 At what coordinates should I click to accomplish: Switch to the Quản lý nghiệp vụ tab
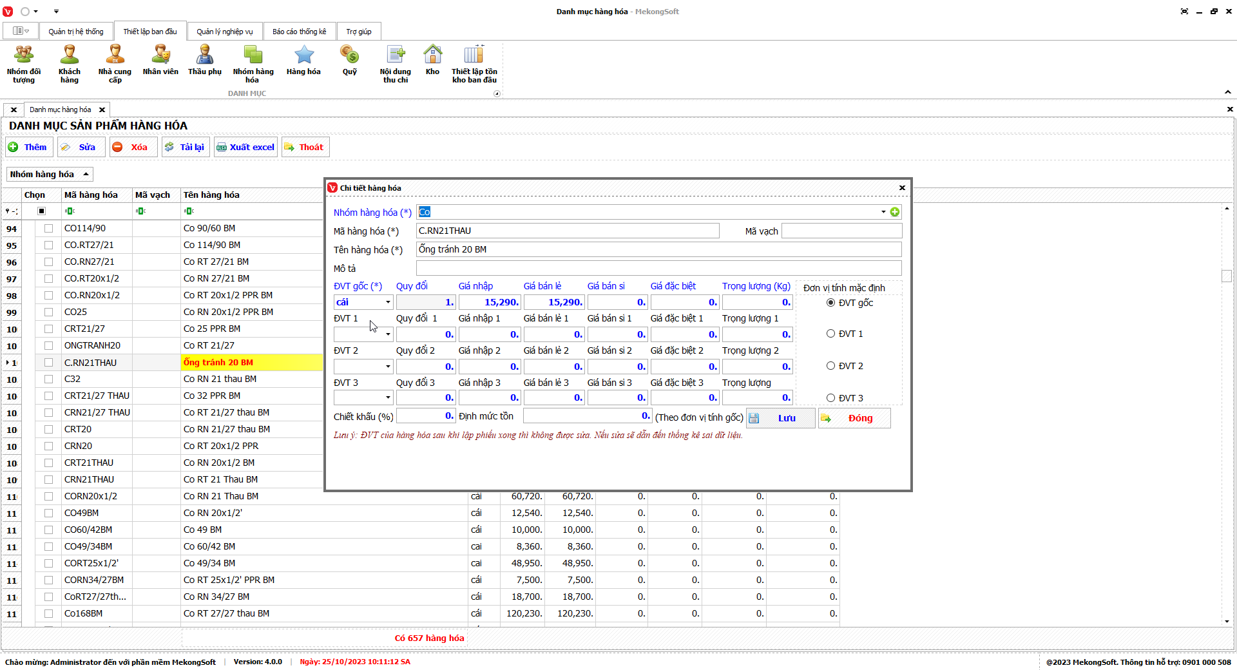(224, 32)
